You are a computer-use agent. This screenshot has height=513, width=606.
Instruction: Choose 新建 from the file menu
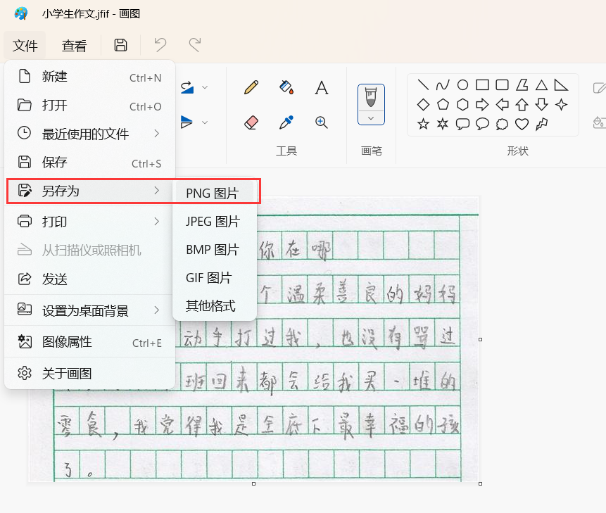(89, 77)
